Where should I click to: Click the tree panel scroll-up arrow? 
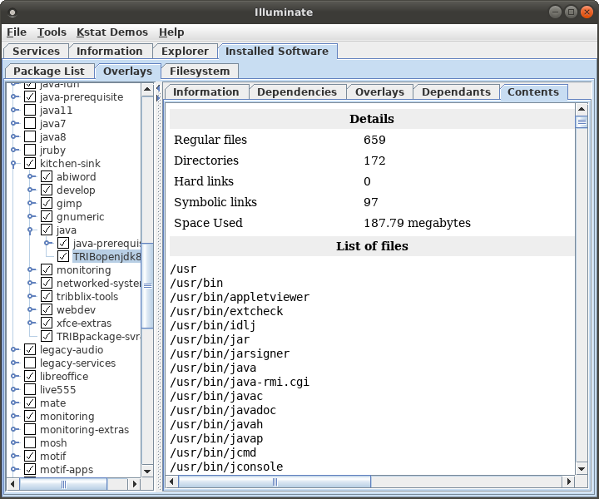click(x=147, y=90)
